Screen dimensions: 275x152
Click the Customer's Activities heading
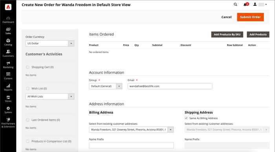pyautogui.click(x=44, y=54)
